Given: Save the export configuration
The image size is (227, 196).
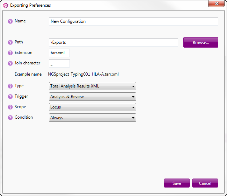Looking at the screenshot, I should point(177,183).
